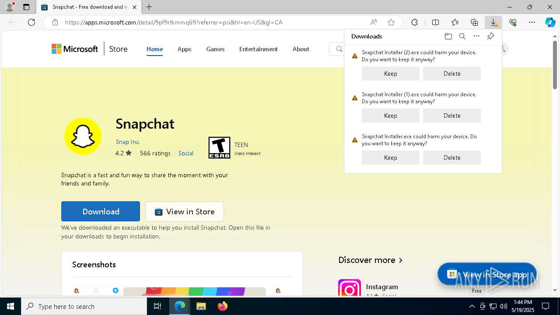This screenshot has width=560, height=315.
Task: Open the About tab
Action: coord(301,49)
